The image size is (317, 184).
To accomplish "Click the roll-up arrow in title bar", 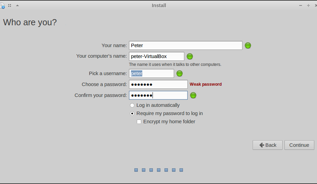I will [17, 5].
